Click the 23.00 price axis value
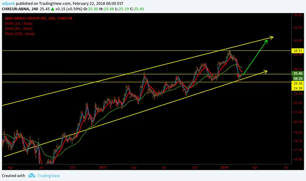Screen dimensions: 306x181 pos(298,94)
